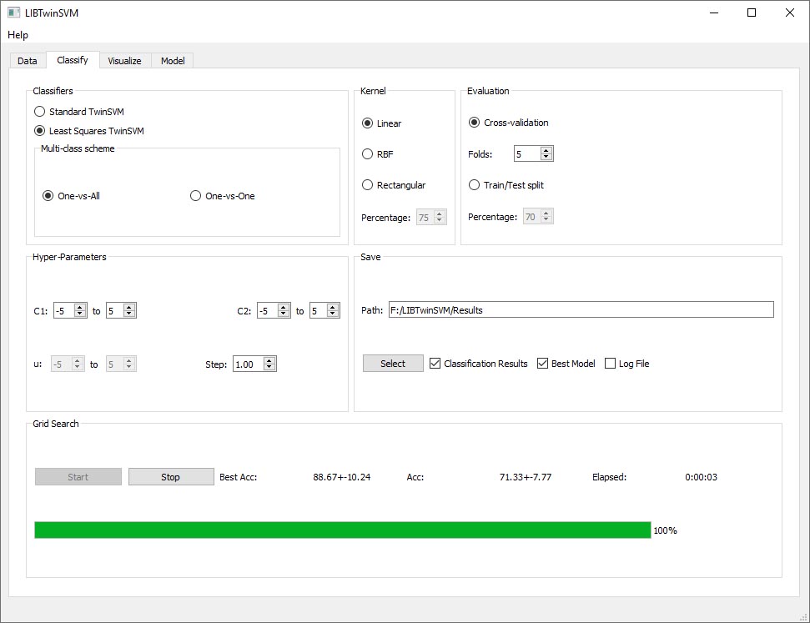This screenshot has height=623, width=810.
Task: Click the LIBTwinSVM application icon in title bar
Action: [14, 13]
